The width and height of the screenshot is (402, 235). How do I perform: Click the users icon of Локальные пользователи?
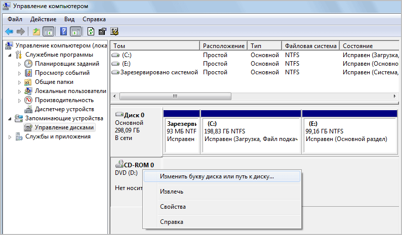click(x=28, y=91)
